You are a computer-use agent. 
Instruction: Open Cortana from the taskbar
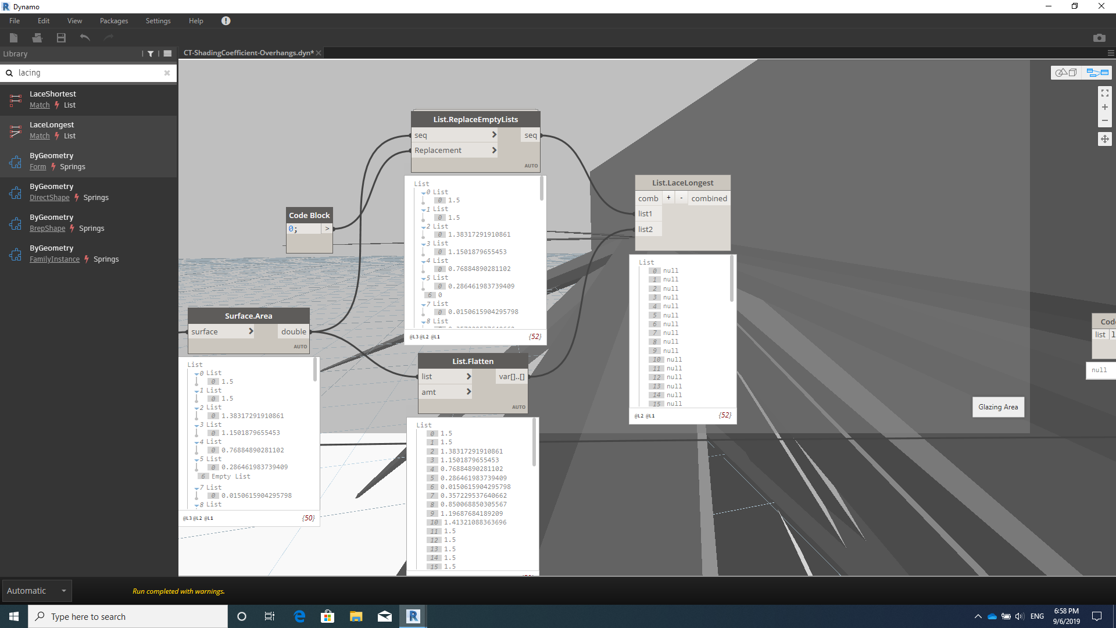(242, 616)
